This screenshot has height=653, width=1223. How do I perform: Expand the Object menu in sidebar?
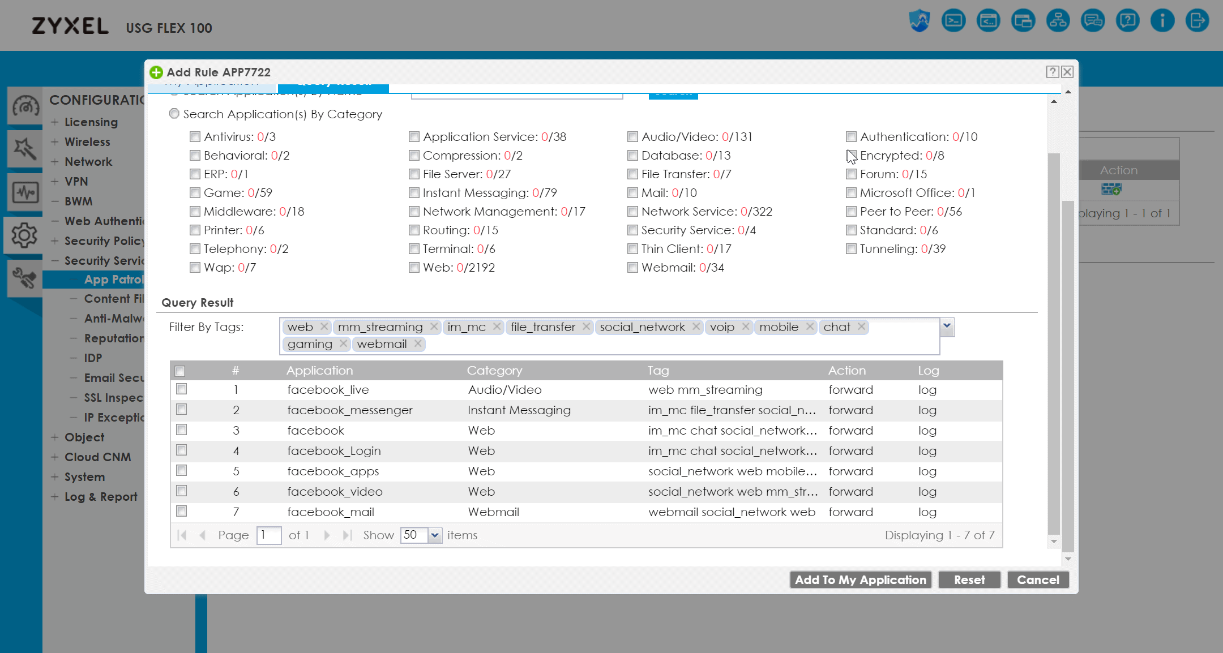(84, 437)
